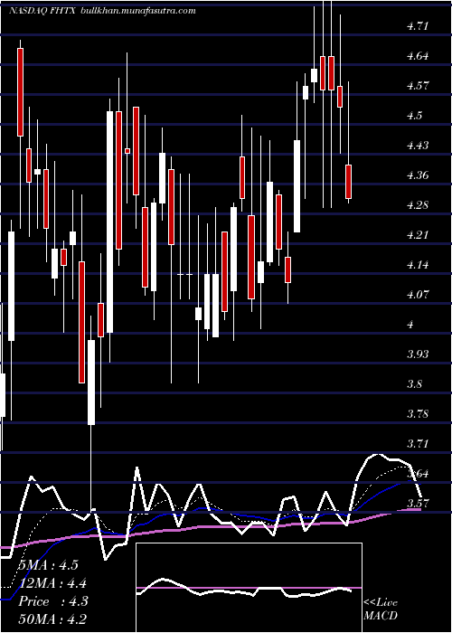Select the 3.57 price axis label
This screenshot has width=452, height=633.
(418, 505)
